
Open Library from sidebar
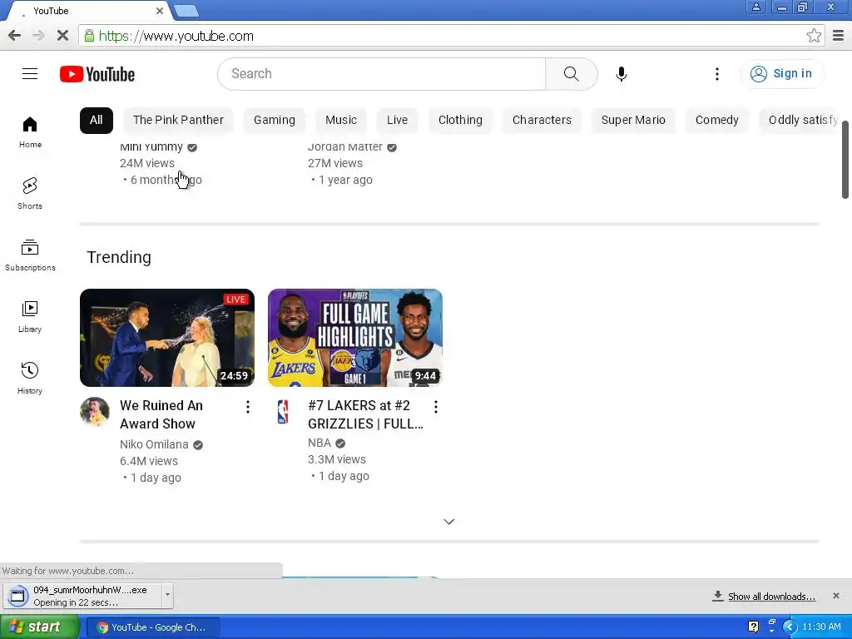pos(30,316)
